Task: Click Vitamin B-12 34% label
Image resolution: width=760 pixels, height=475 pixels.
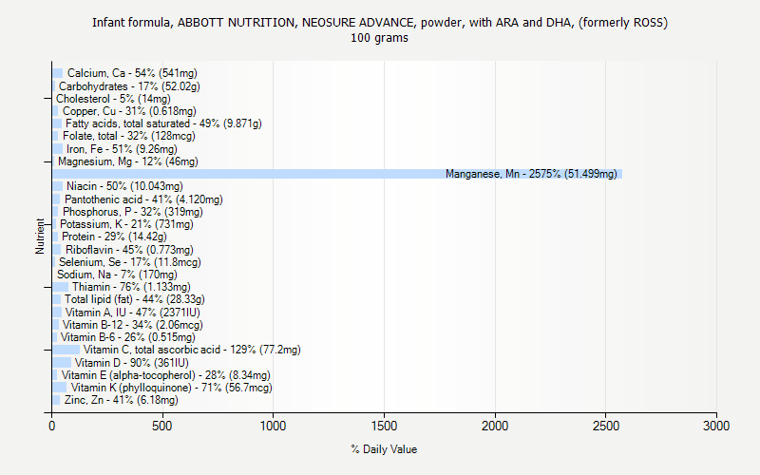Action: click(x=133, y=325)
